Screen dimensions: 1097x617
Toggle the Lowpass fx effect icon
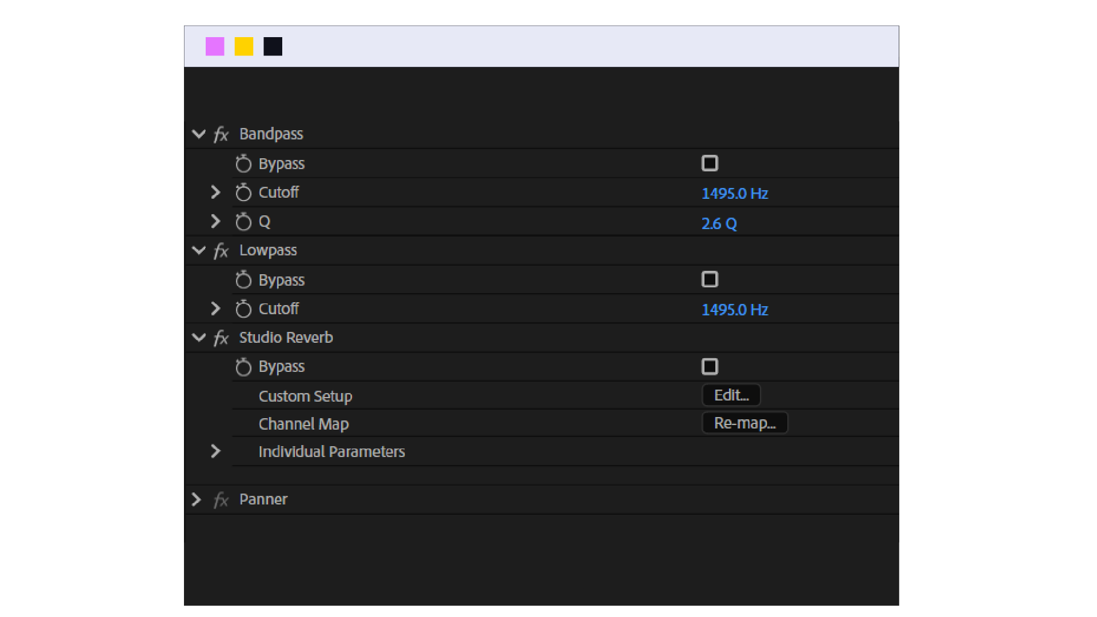tap(221, 251)
